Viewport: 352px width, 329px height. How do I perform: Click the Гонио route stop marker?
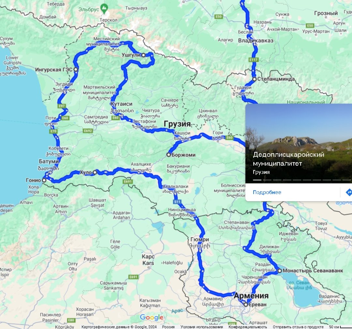(x=44, y=180)
